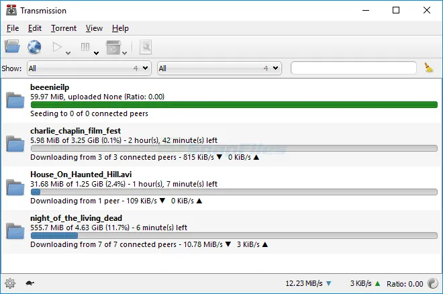Expand the Start button dropdown arrow
443x294 pixels.
tap(68, 53)
